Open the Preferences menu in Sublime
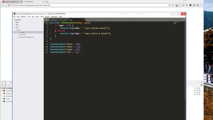 (54, 17)
